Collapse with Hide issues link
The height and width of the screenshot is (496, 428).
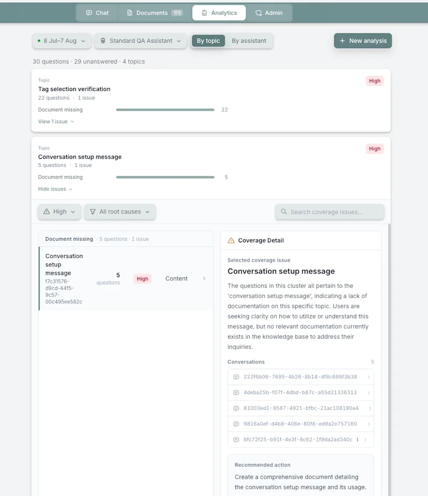(55, 189)
